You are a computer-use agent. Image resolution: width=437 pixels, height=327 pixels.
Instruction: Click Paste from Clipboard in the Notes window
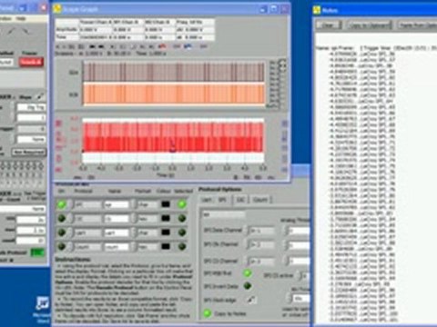(x=417, y=25)
